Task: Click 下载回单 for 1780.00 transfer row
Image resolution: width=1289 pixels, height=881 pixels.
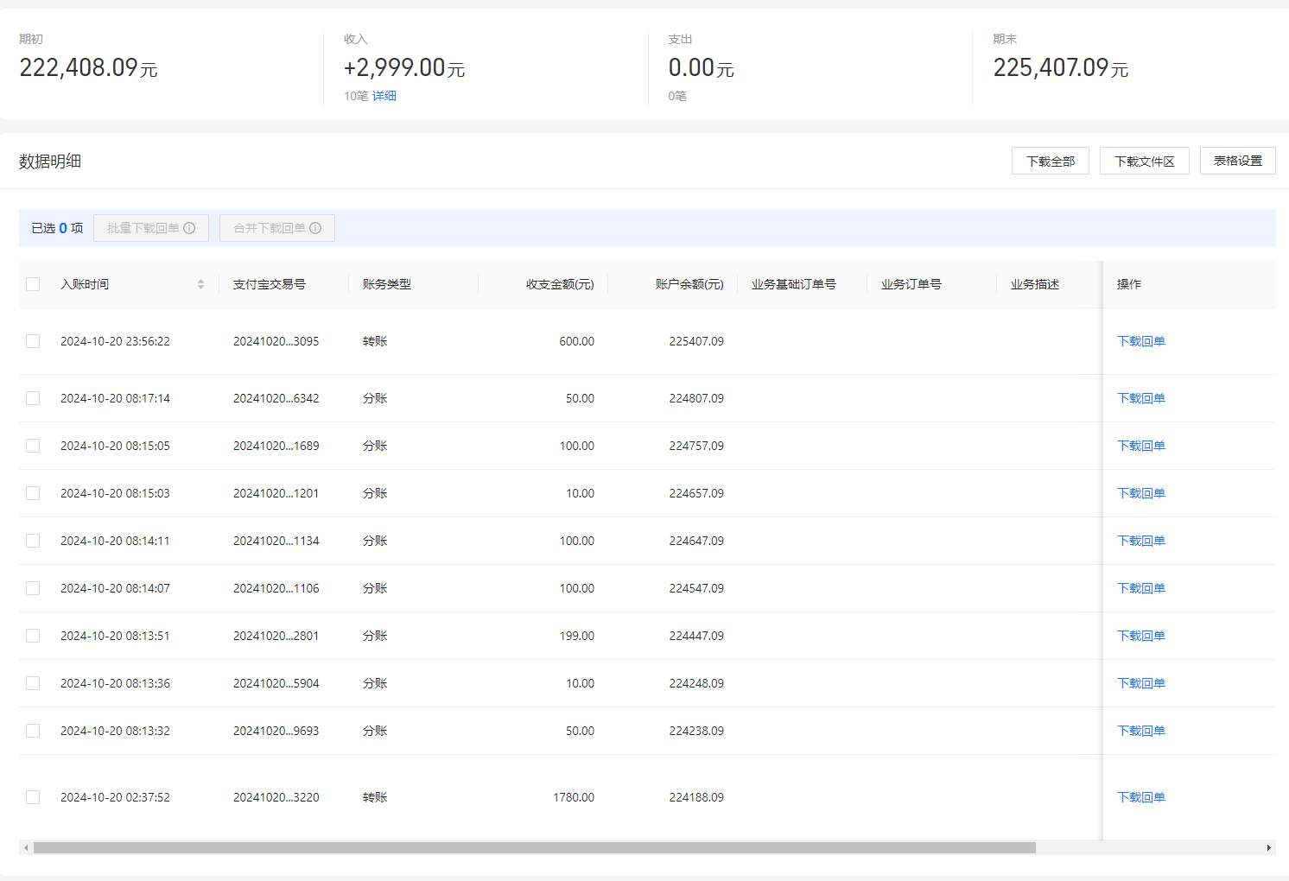Action: [x=1140, y=797]
